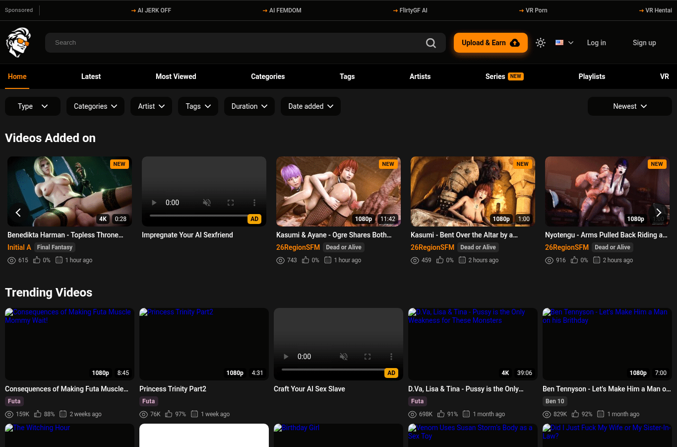Viewport: 677px width, 447px height.
Task: Expand the language chevron next to the flag
Action: 571,43
